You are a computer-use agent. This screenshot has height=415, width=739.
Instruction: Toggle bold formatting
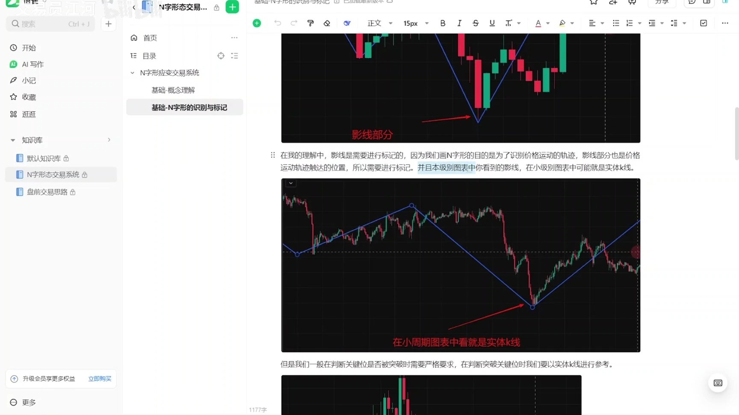(443, 23)
